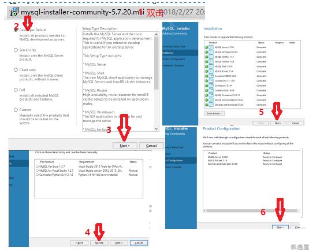This screenshot has width=309, height=251.
Task: Click the description box scroll-down arrow
Action: [x=157, y=128]
